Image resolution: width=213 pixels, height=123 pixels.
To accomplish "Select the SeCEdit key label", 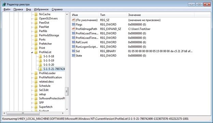I will click(x=44, y=90).
